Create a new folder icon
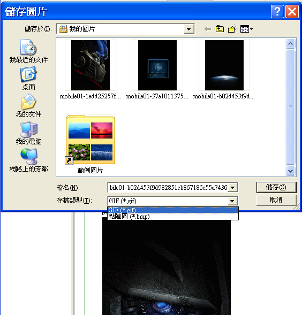 point(232,29)
